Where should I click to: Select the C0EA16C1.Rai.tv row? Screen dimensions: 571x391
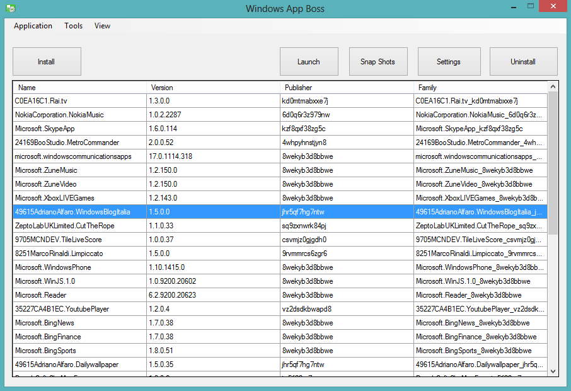pos(280,101)
